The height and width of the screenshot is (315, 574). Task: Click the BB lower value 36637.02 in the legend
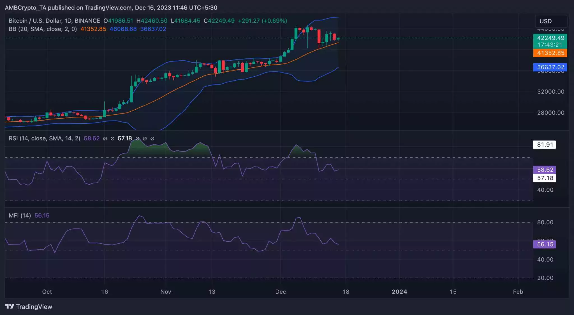(153, 29)
